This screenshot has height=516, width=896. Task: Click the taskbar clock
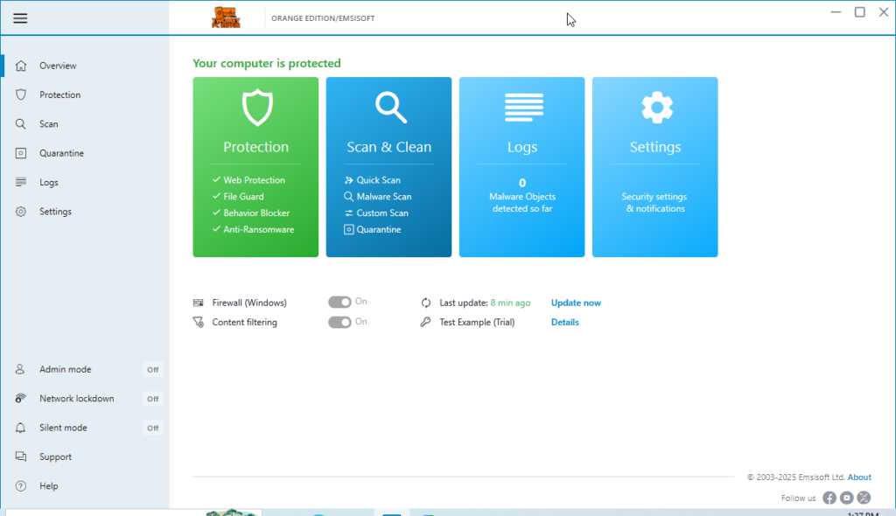click(862, 513)
